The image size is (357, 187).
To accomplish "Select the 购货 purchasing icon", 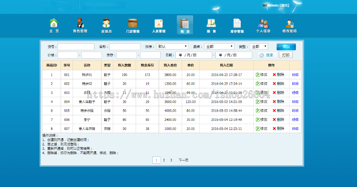I will (x=185, y=25).
